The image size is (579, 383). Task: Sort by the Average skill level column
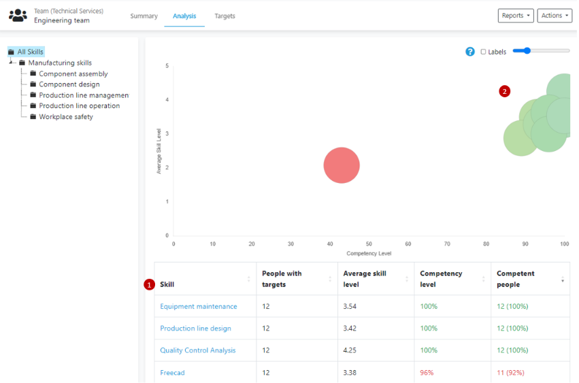coord(407,280)
